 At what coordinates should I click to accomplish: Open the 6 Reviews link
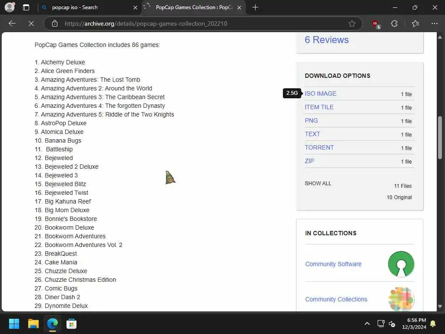pos(327,40)
